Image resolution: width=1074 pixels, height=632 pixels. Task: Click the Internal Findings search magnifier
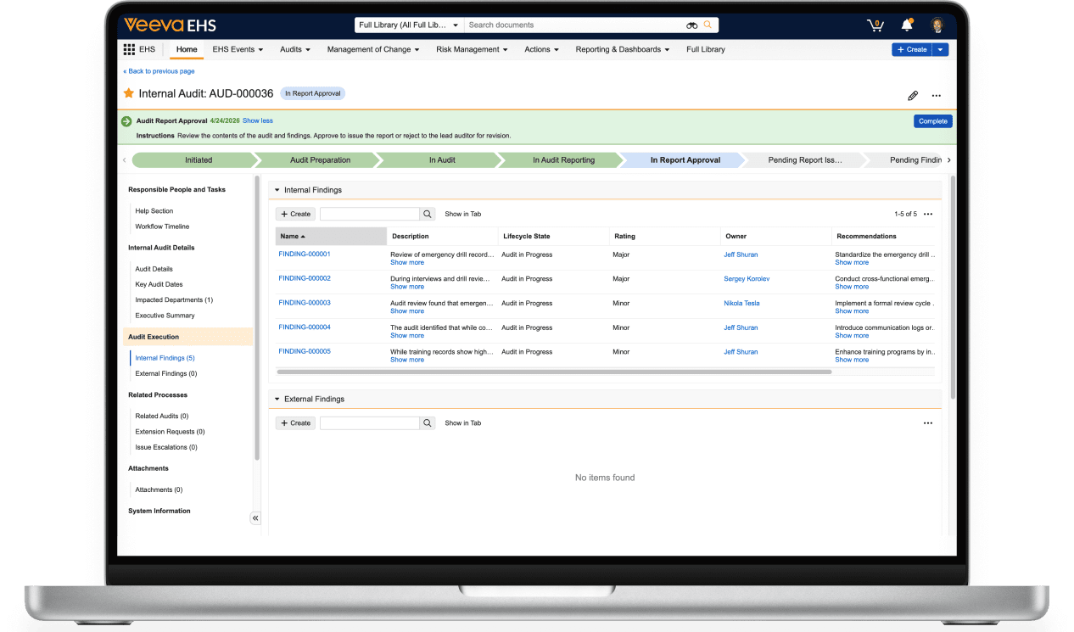[x=428, y=214]
